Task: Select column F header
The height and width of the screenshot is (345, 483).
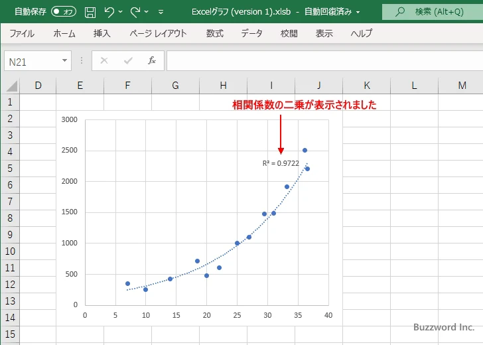Action: point(128,86)
